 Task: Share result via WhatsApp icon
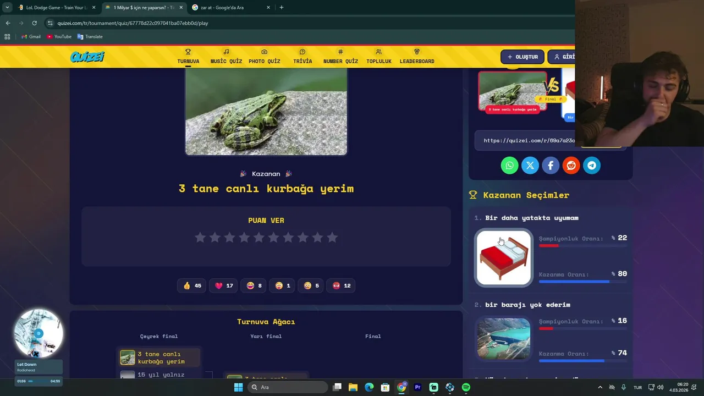509,166
